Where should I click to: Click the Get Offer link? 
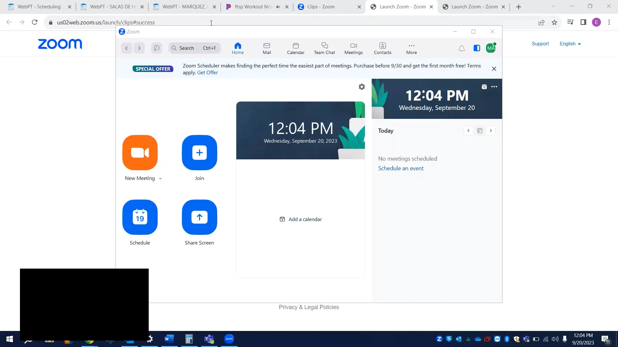pos(207,73)
